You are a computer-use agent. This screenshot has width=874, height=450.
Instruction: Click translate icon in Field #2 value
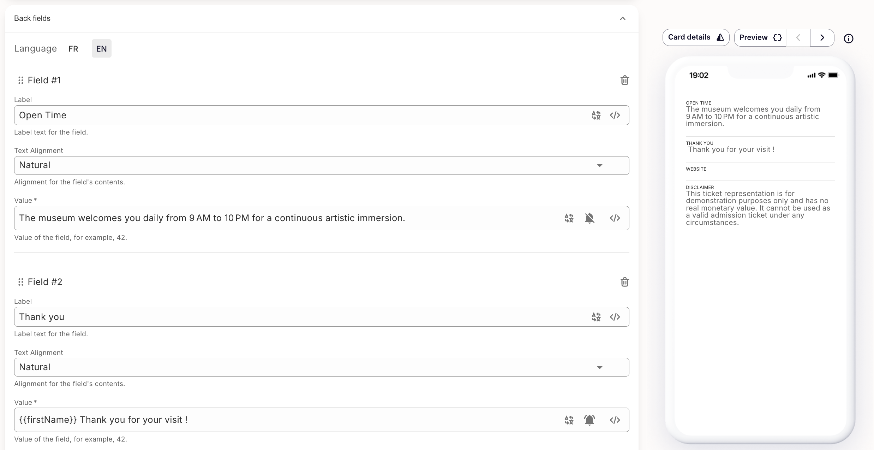pos(569,420)
